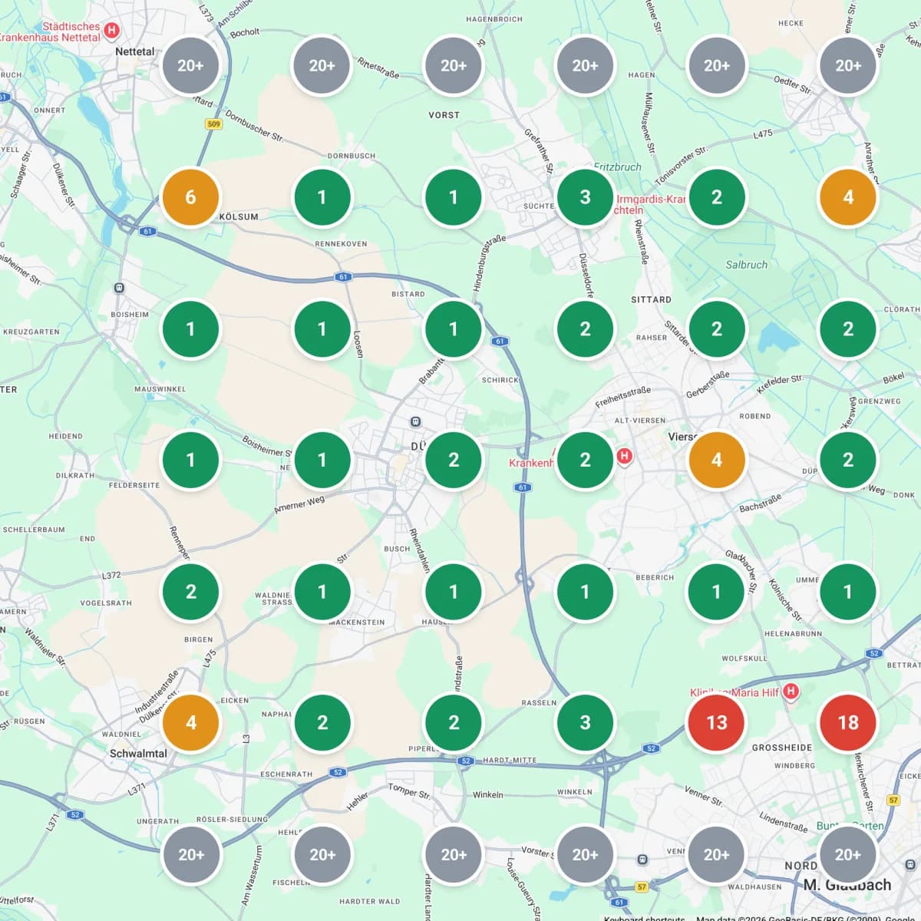Click the orange 4 cluster near Anrather road
Image resolution: width=921 pixels, height=921 pixels.
tap(847, 197)
